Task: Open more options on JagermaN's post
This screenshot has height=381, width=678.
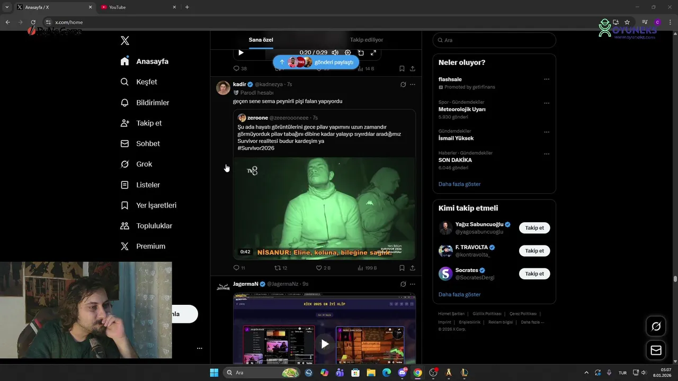Action: [413, 284]
